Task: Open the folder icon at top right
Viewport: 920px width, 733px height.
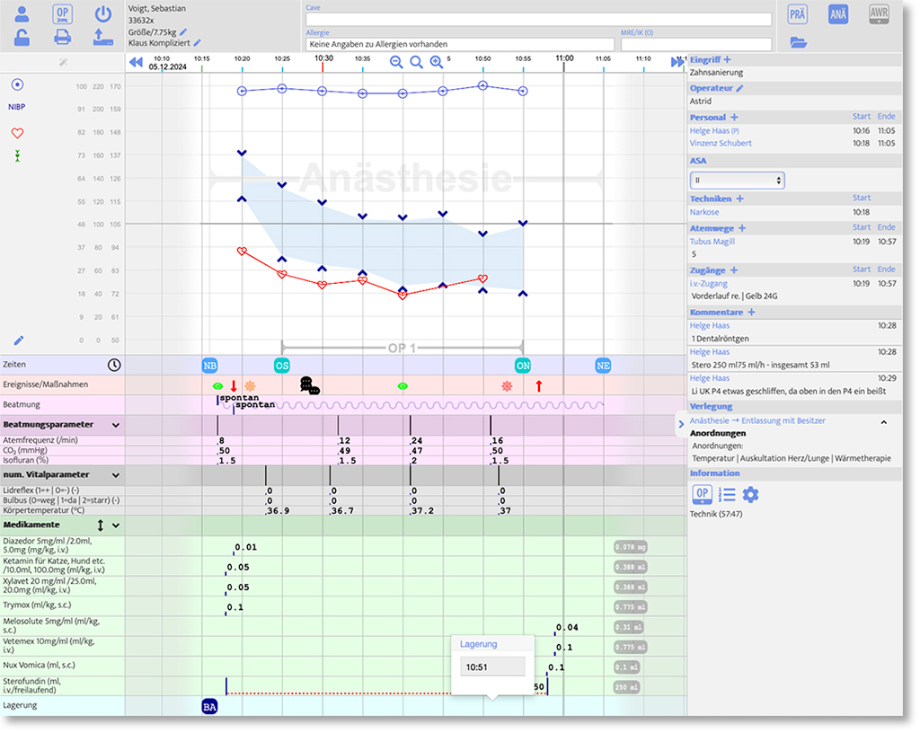Action: [x=798, y=42]
